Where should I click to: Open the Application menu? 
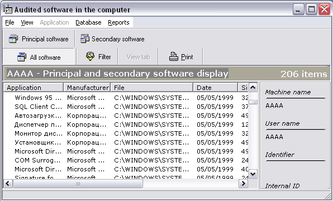click(54, 22)
